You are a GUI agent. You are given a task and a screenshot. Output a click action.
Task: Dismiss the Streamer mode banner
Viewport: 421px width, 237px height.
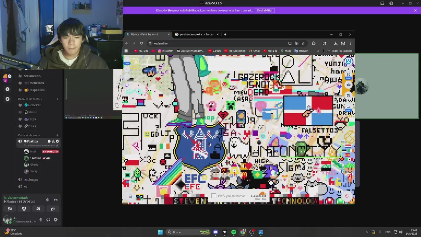[415, 10]
